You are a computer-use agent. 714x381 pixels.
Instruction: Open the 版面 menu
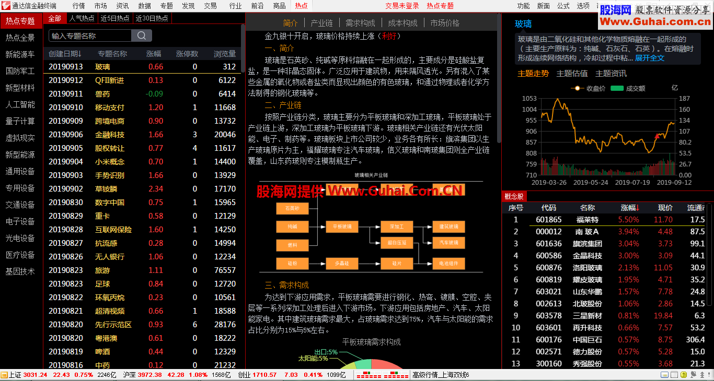point(544,6)
